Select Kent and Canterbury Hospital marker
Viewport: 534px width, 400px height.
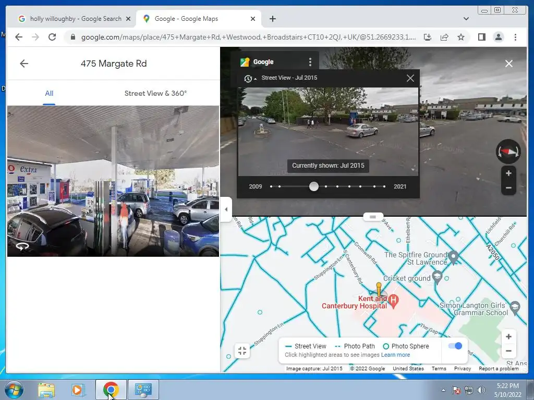click(393, 301)
